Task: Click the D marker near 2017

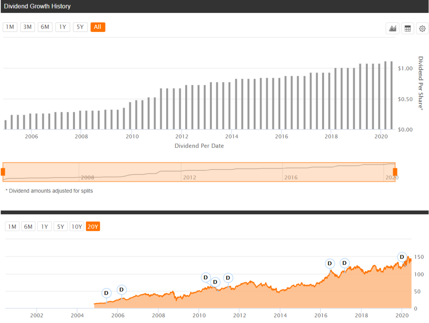Action: click(x=345, y=263)
